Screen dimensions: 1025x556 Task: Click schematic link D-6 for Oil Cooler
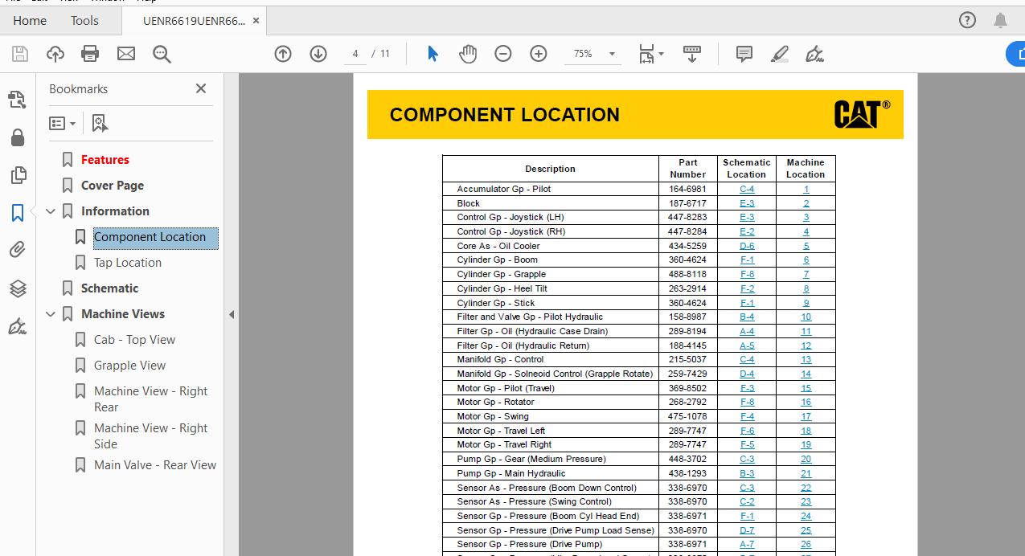747,246
